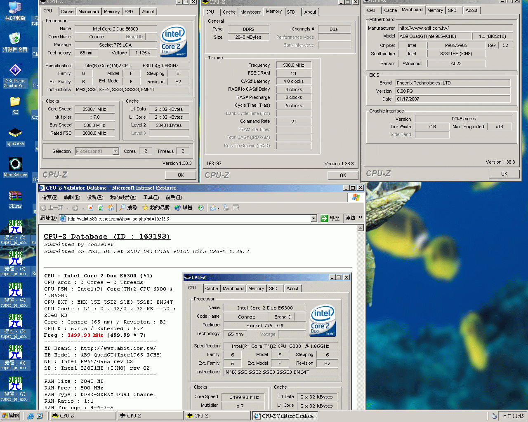Image resolution: width=528 pixels, height=422 pixels.
Task: Click the Refresh icon in IE toolbar
Action: tap(100, 208)
